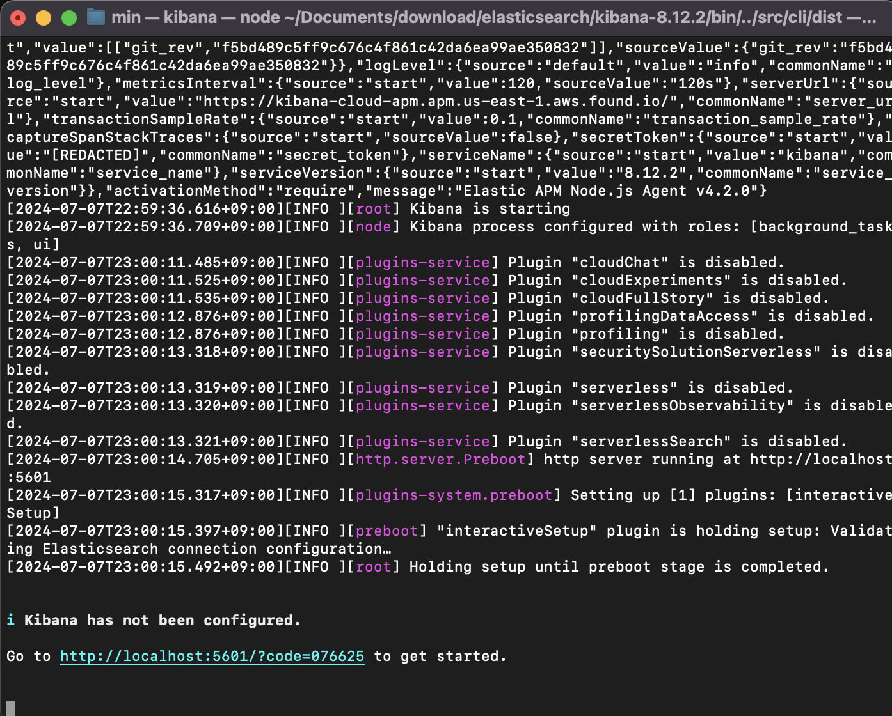Open the localhost:5601 setup link
Viewport: 892px width, 716px height.
[212, 657]
